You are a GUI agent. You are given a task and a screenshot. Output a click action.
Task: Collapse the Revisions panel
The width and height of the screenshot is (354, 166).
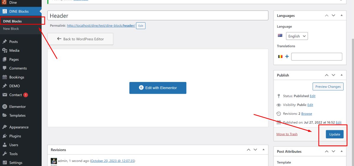point(264,150)
